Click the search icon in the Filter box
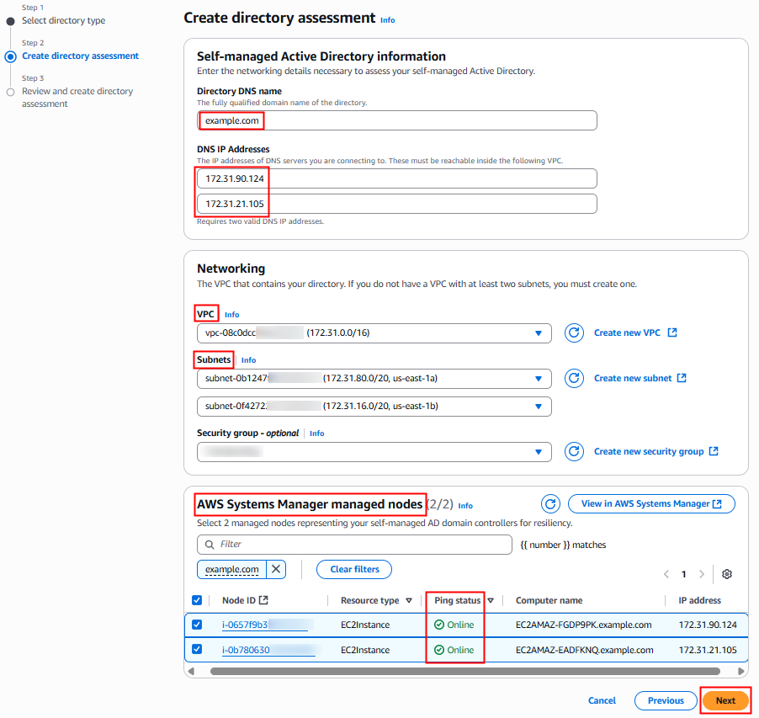Screen dimensions: 759x718 [x=210, y=545]
